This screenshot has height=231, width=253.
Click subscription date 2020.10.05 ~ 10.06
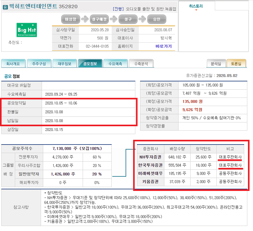tap(61, 103)
